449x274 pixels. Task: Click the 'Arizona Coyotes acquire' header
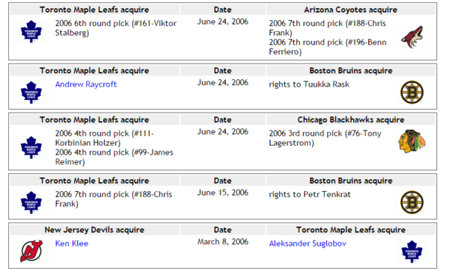(x=350, y=10)
